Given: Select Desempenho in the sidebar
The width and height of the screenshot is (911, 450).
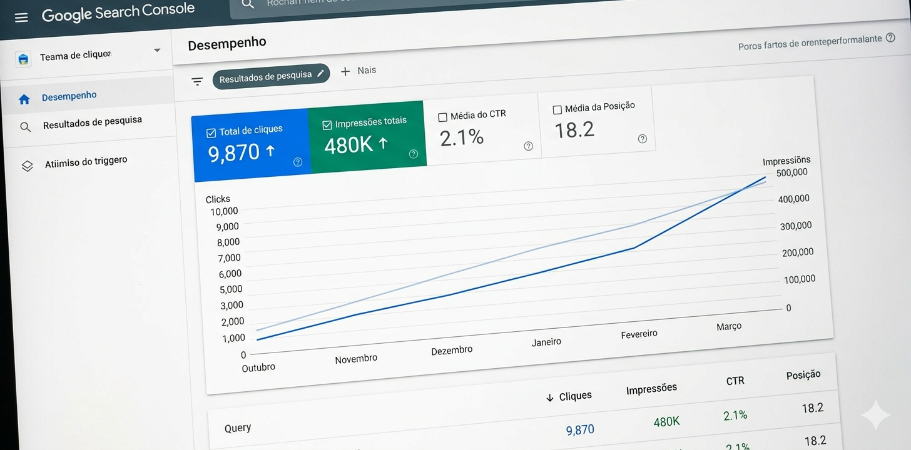Looking at the screenshot, I should pos(69,95).
